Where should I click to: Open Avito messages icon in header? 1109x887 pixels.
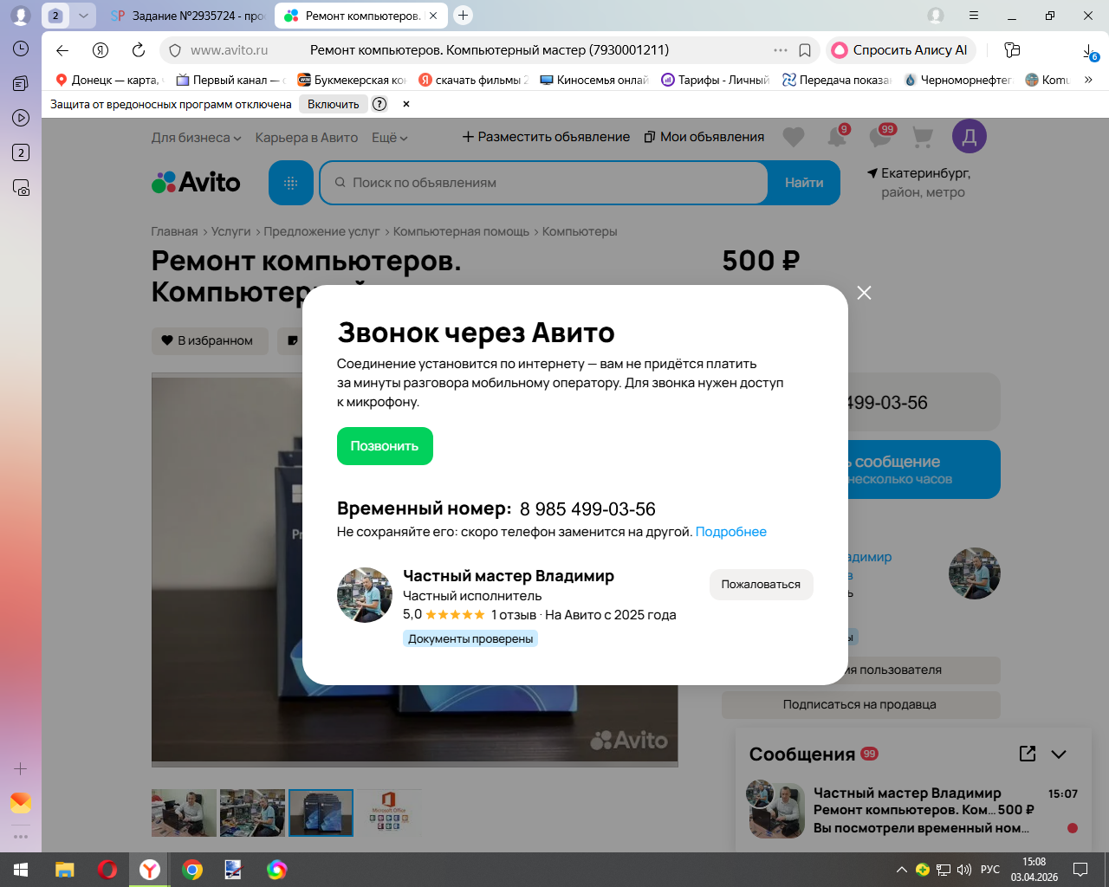pyautogui.click(x=880, y=136)
